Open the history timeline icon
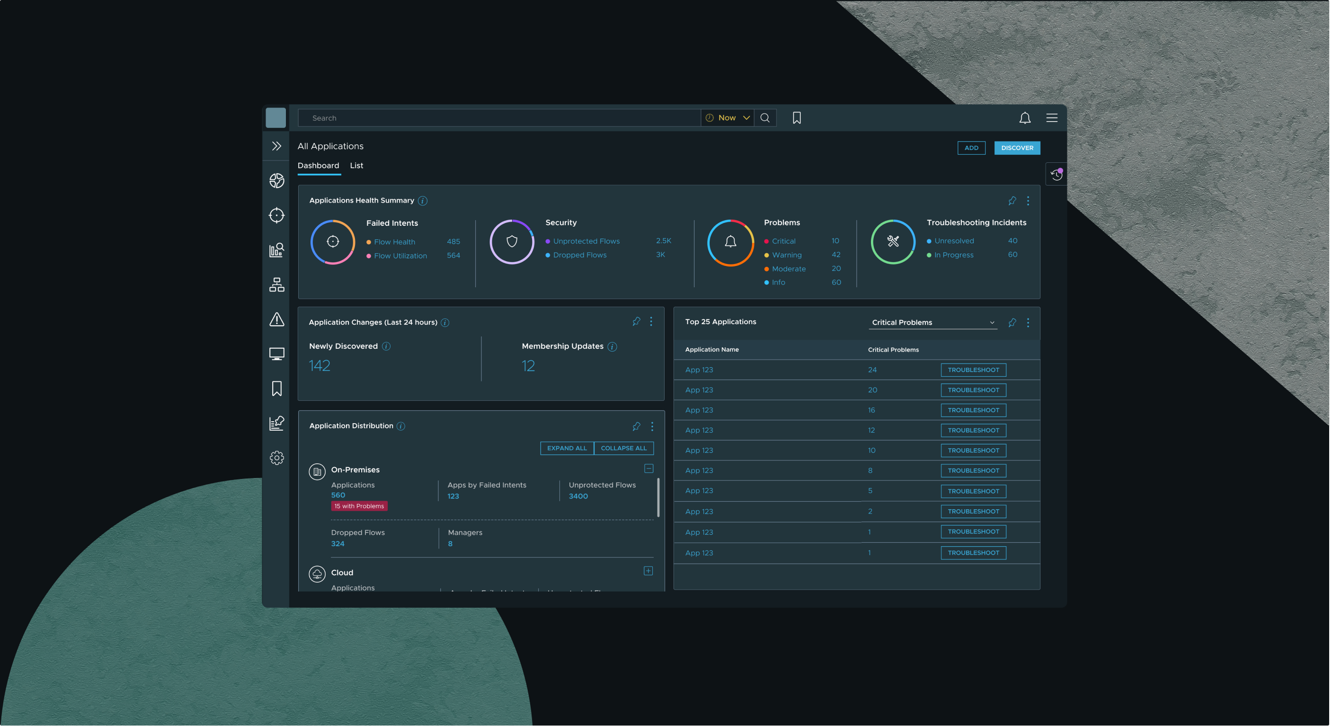The image size is (1332, 726). tap(1056, 175)
